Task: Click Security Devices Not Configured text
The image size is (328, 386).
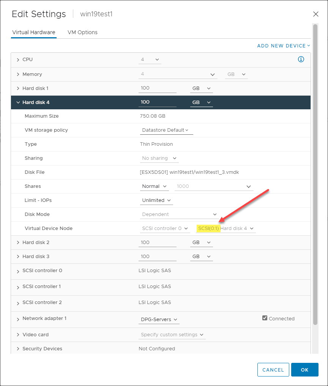Action: pyautogui.click(x=157, y=349)
